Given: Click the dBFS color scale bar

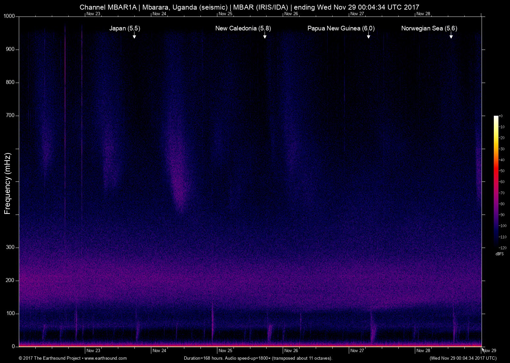Looking at the screenshot, I should [x=496, y=181].
